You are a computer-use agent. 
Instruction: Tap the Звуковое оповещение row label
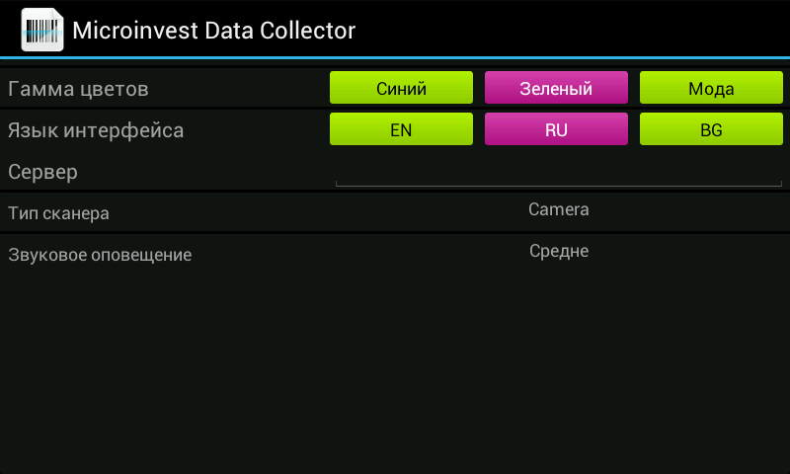point(100,255)
